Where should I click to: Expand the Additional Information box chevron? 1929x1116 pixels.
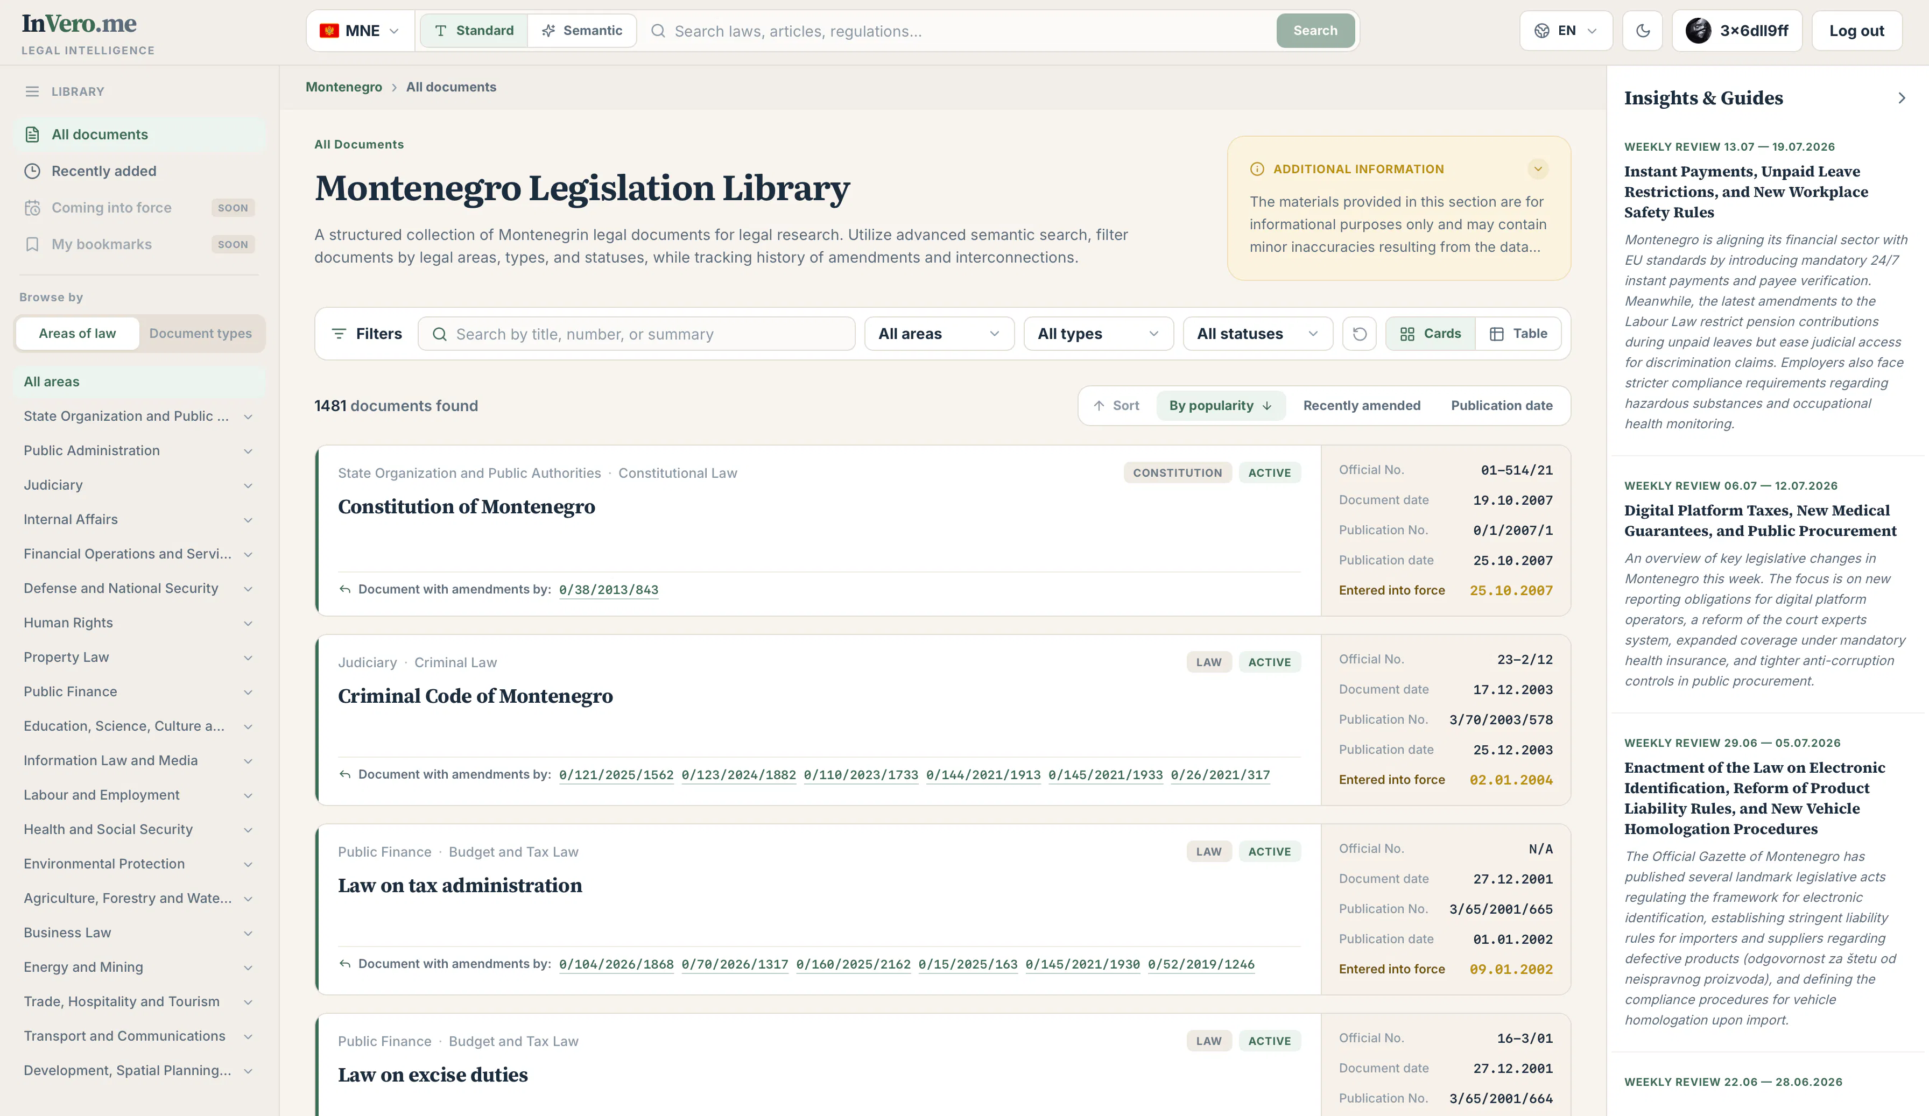pyautogui.click(x=1538, y=168)
